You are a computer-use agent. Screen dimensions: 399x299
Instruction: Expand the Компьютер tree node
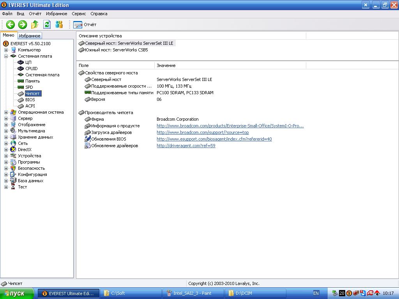pos(6,50)
